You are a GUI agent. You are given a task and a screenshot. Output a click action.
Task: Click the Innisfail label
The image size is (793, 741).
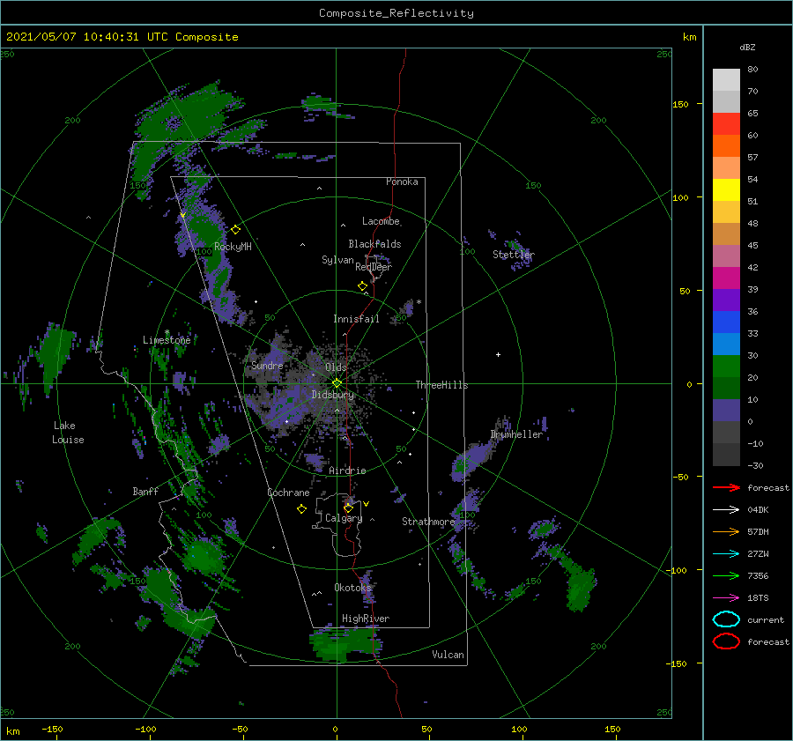pos(356,319)
